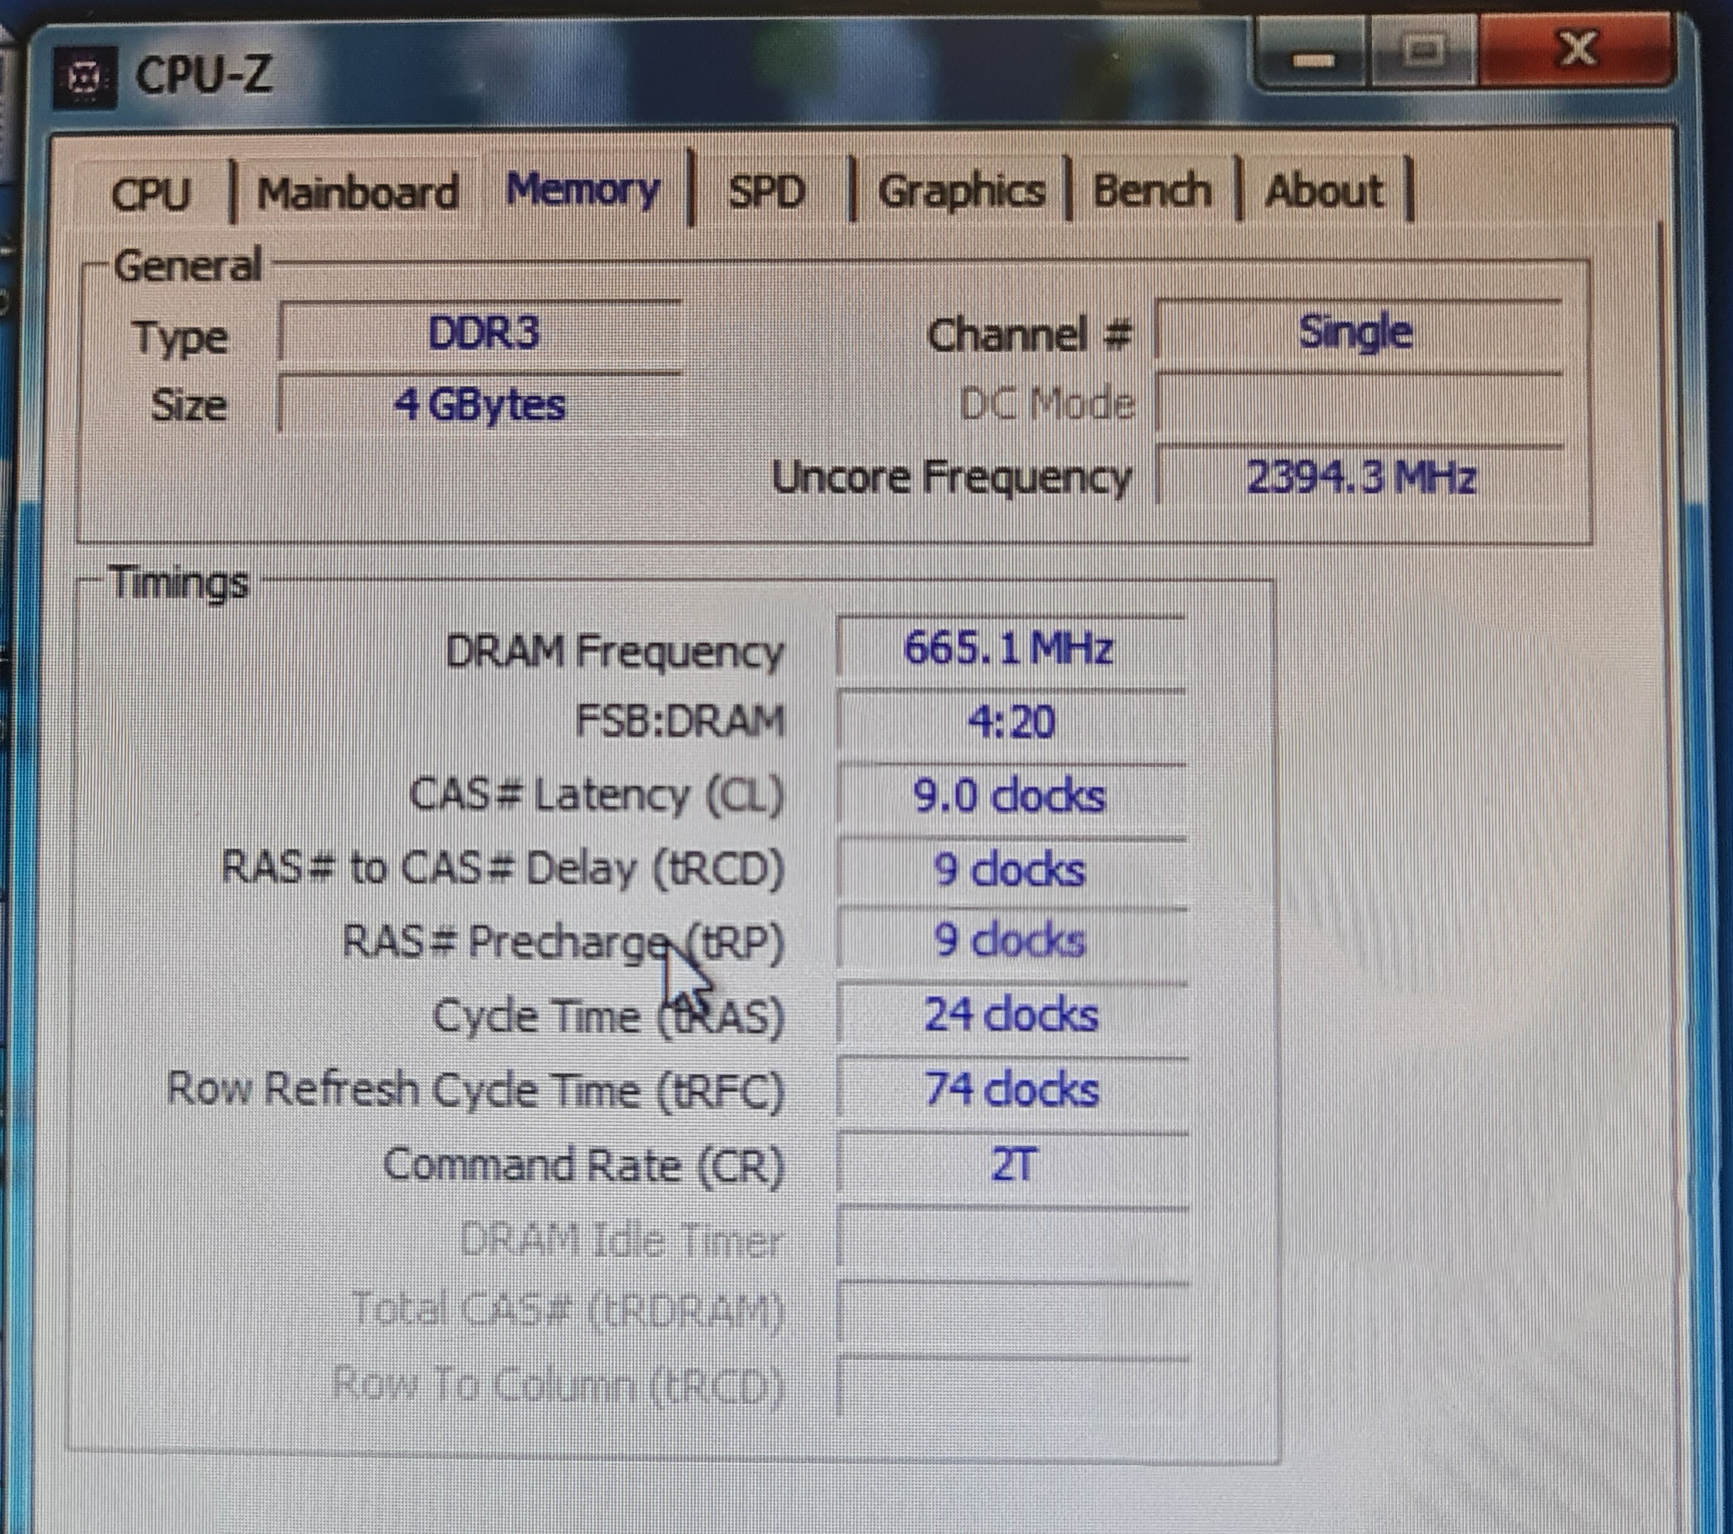This screenshot has width=1733, height=1534.
Task: Open the Bench tab
Action: [x=1152, y=190]
